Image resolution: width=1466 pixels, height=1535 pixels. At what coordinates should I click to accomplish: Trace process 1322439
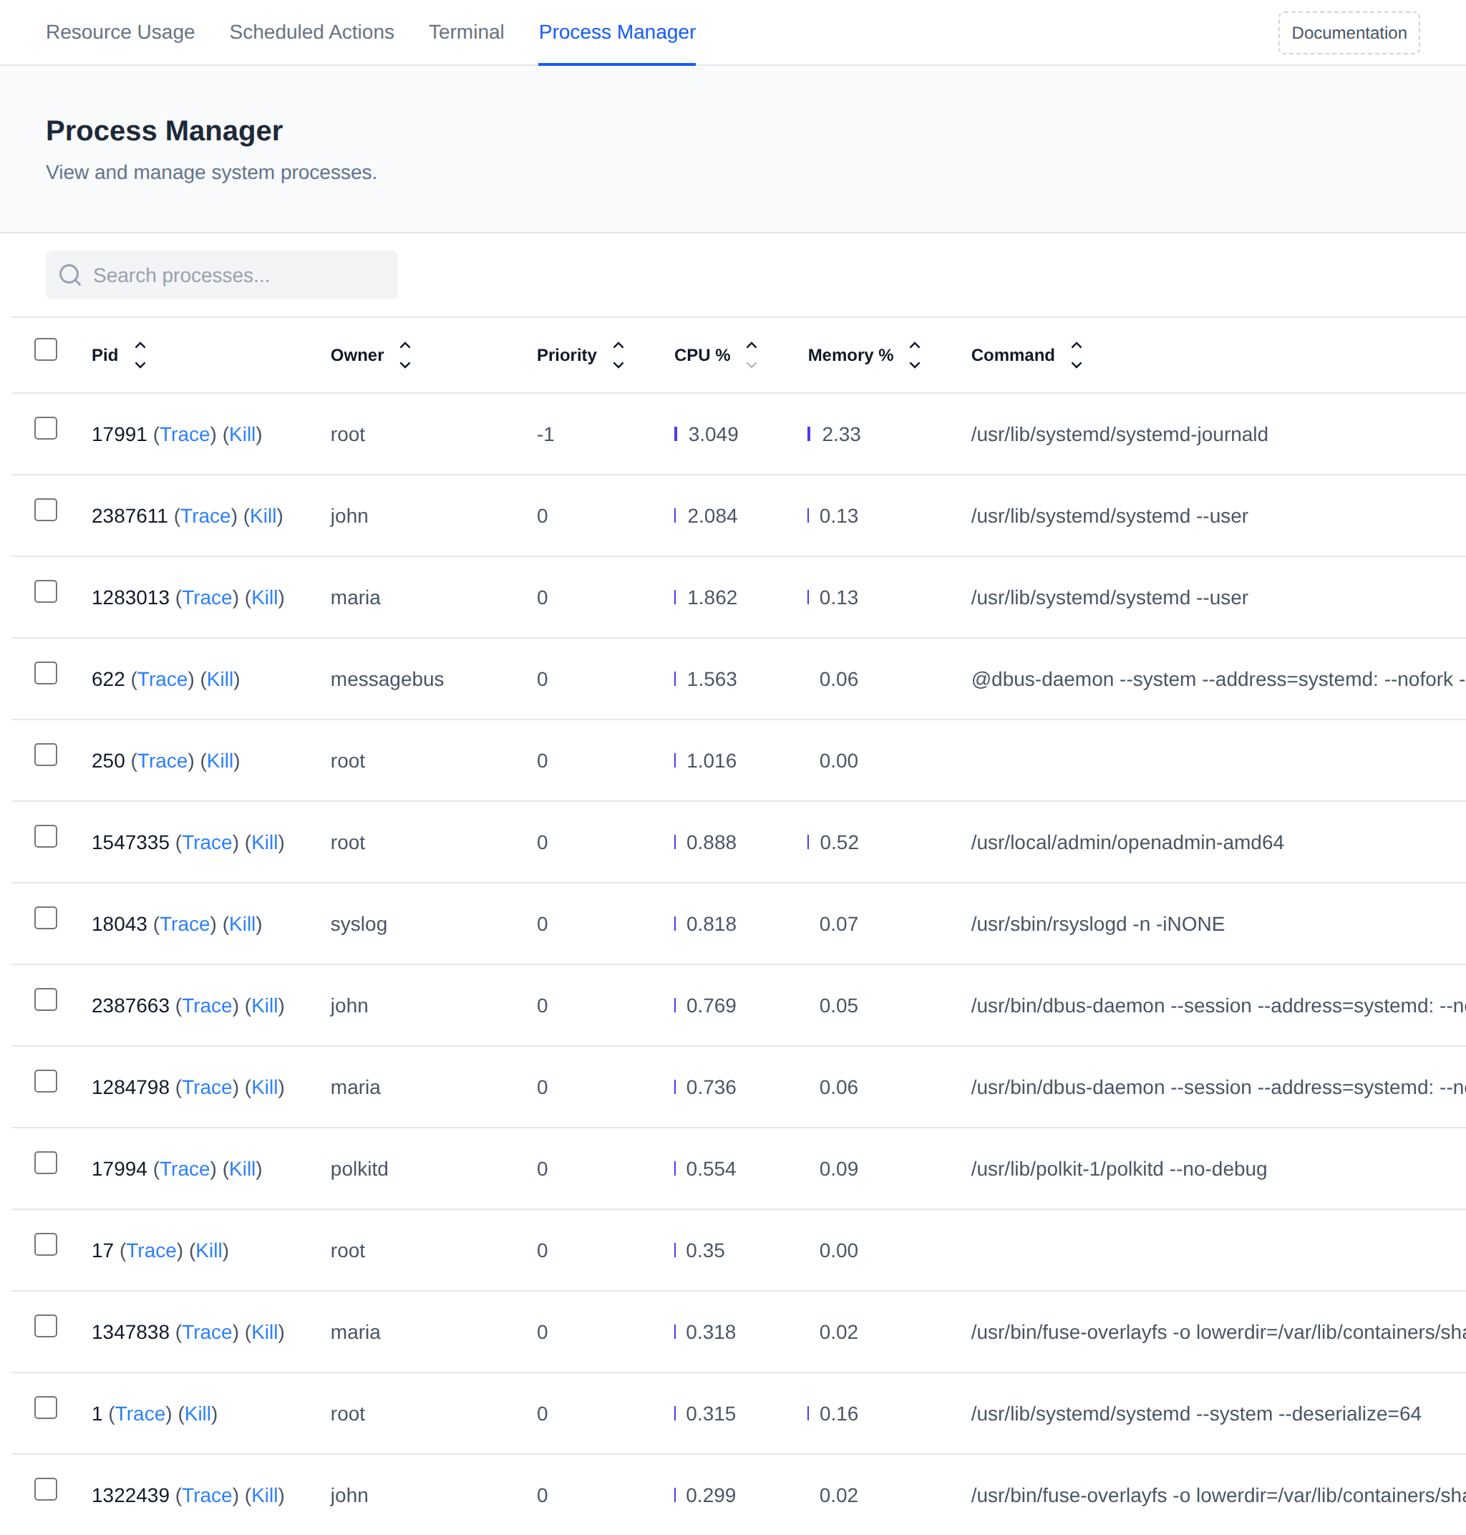click(207, 1495)
